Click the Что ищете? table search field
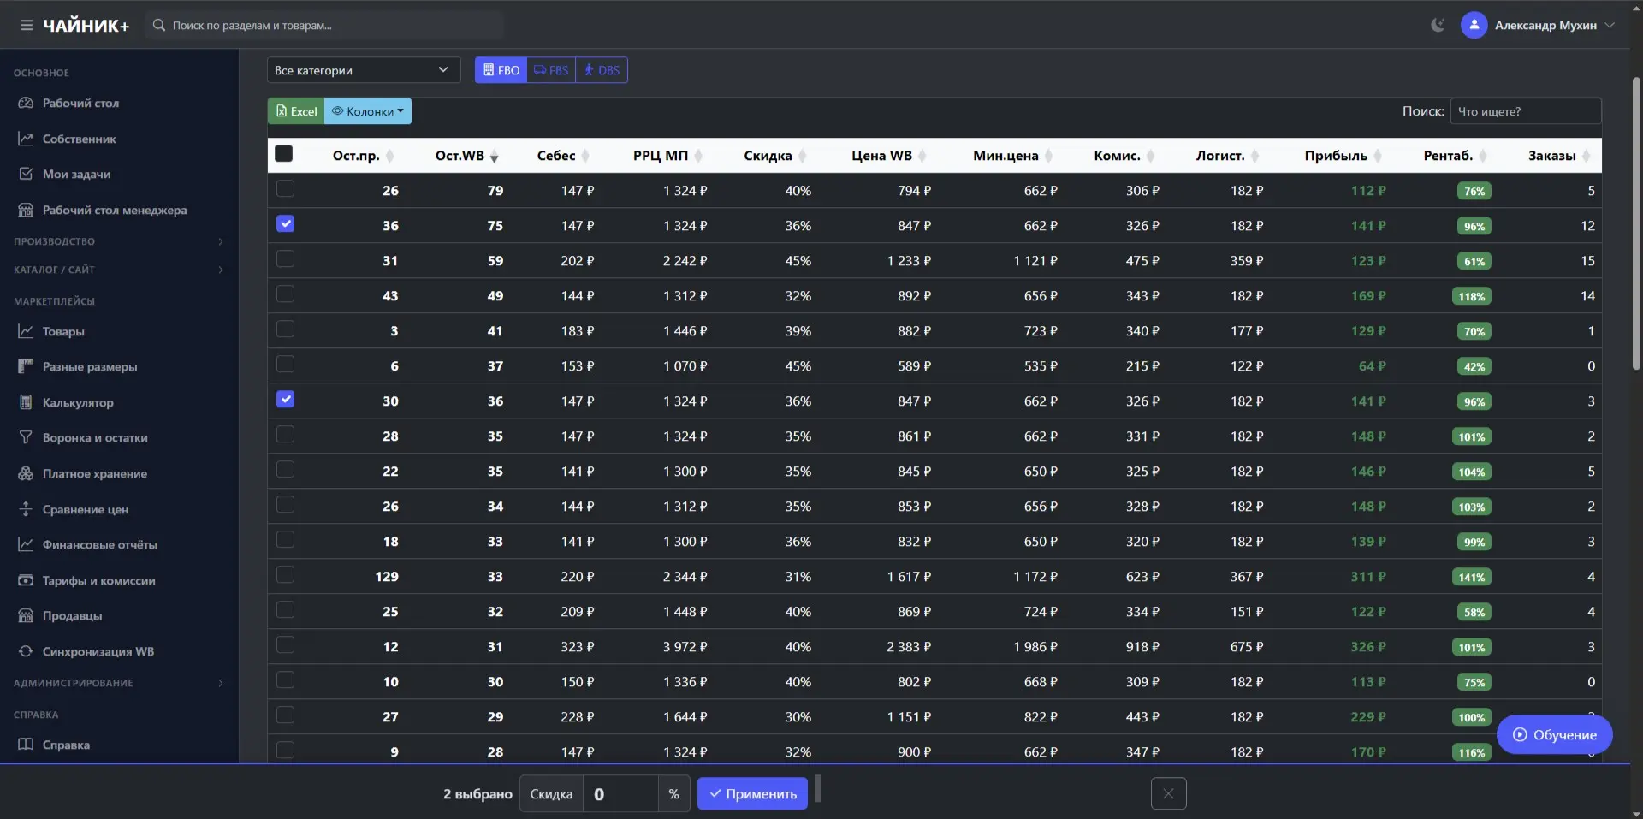 [1526, 111]
